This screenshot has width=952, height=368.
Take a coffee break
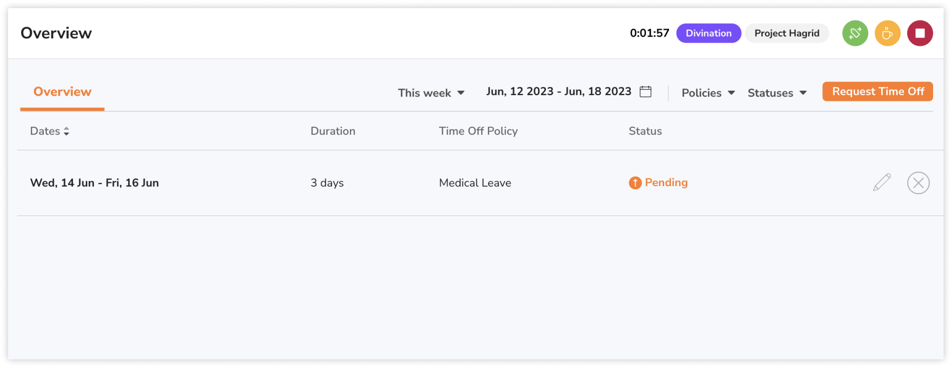click(x=887, y=33)
